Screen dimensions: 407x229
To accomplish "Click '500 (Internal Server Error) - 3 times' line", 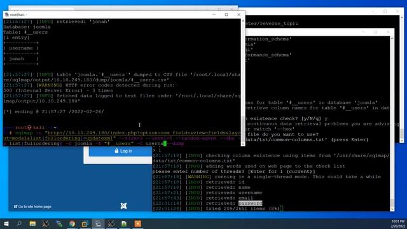I will (58, 90).
